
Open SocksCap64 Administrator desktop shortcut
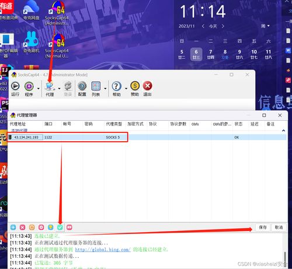(x=57, y=13)
